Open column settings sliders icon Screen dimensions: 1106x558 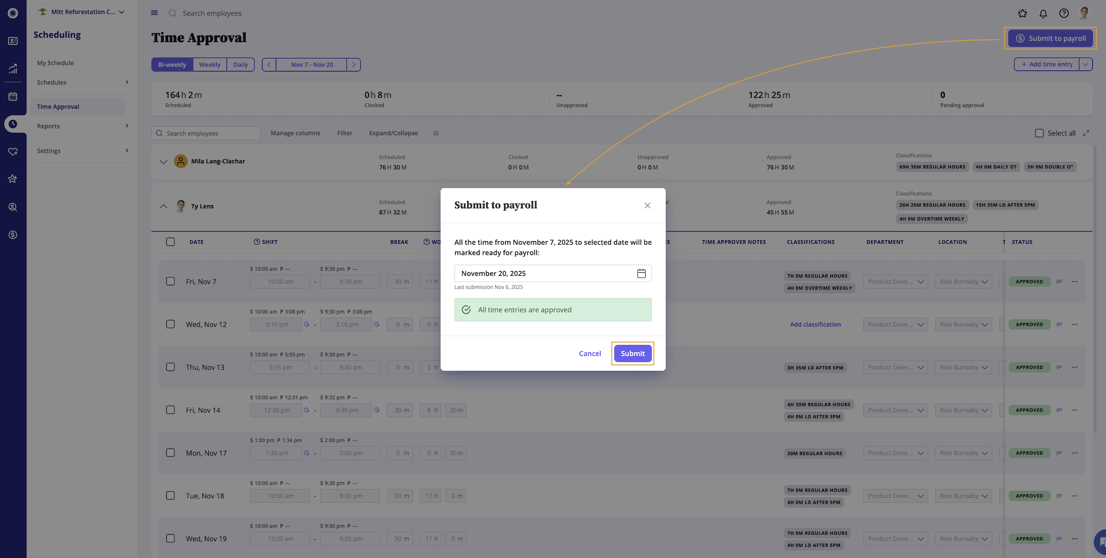click(x=436, y=133)
